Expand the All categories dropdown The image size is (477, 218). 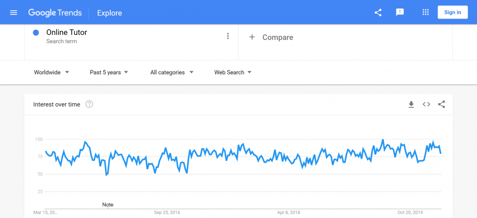point(172,72)
